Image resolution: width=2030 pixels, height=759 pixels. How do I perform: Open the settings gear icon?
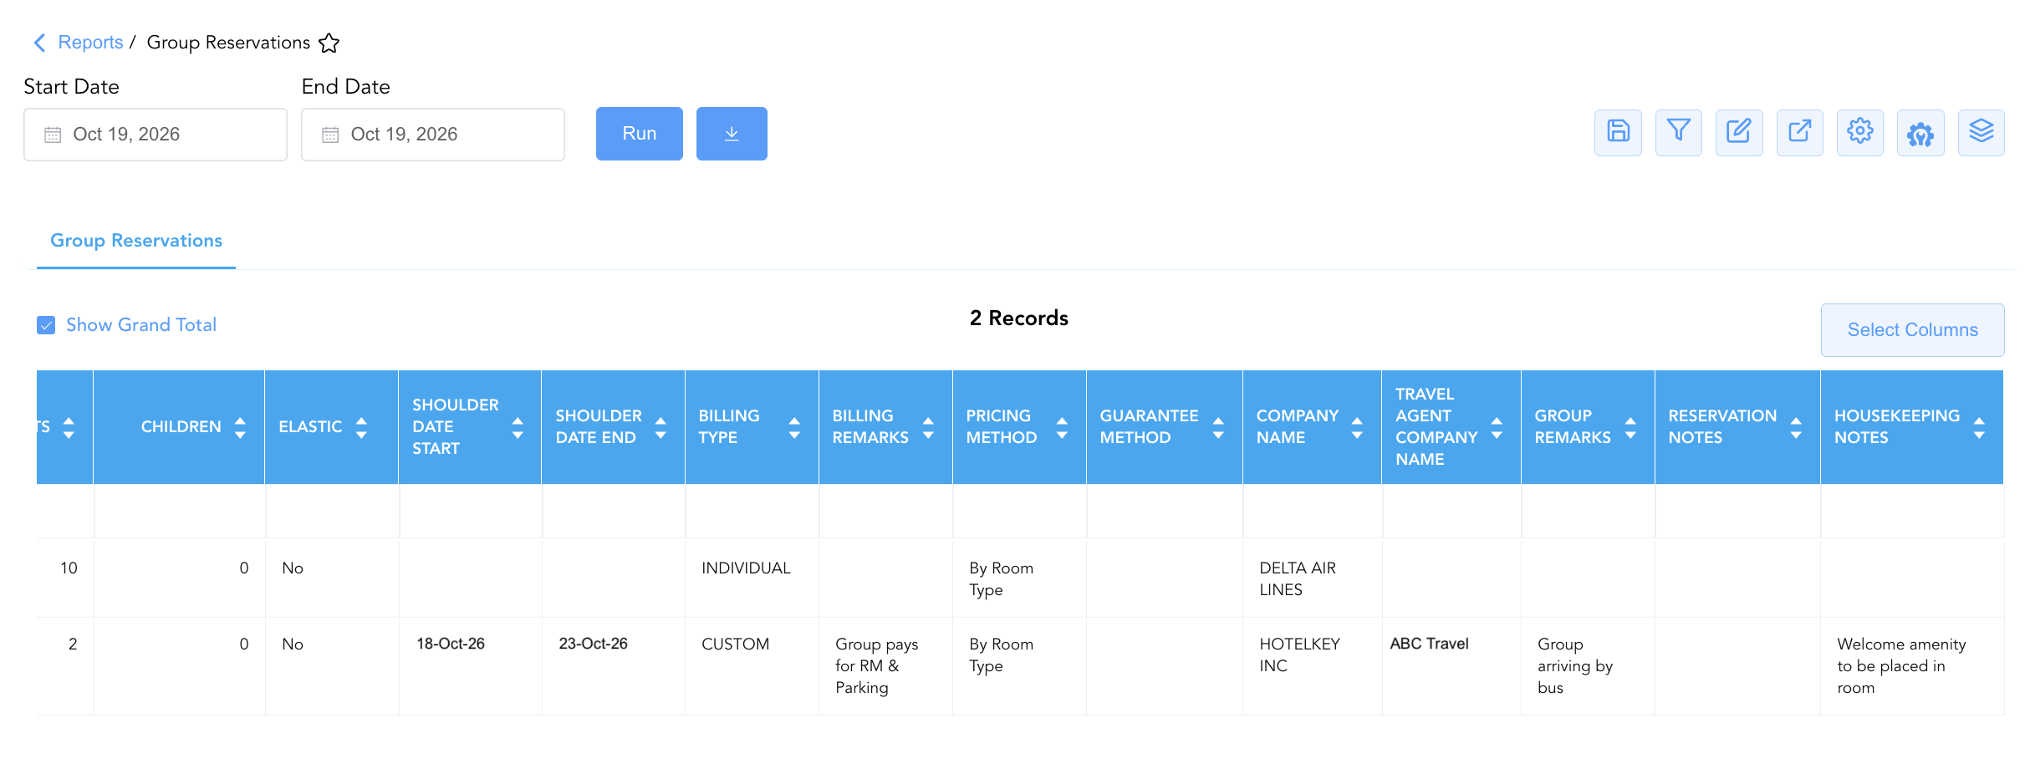[x=1860, y=132]
